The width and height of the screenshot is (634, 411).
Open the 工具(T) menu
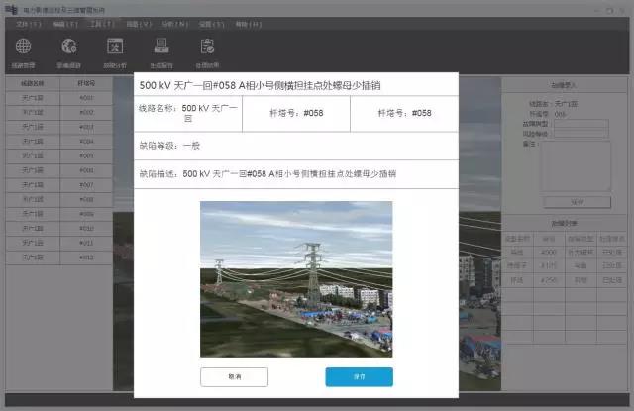click(101, 22)
